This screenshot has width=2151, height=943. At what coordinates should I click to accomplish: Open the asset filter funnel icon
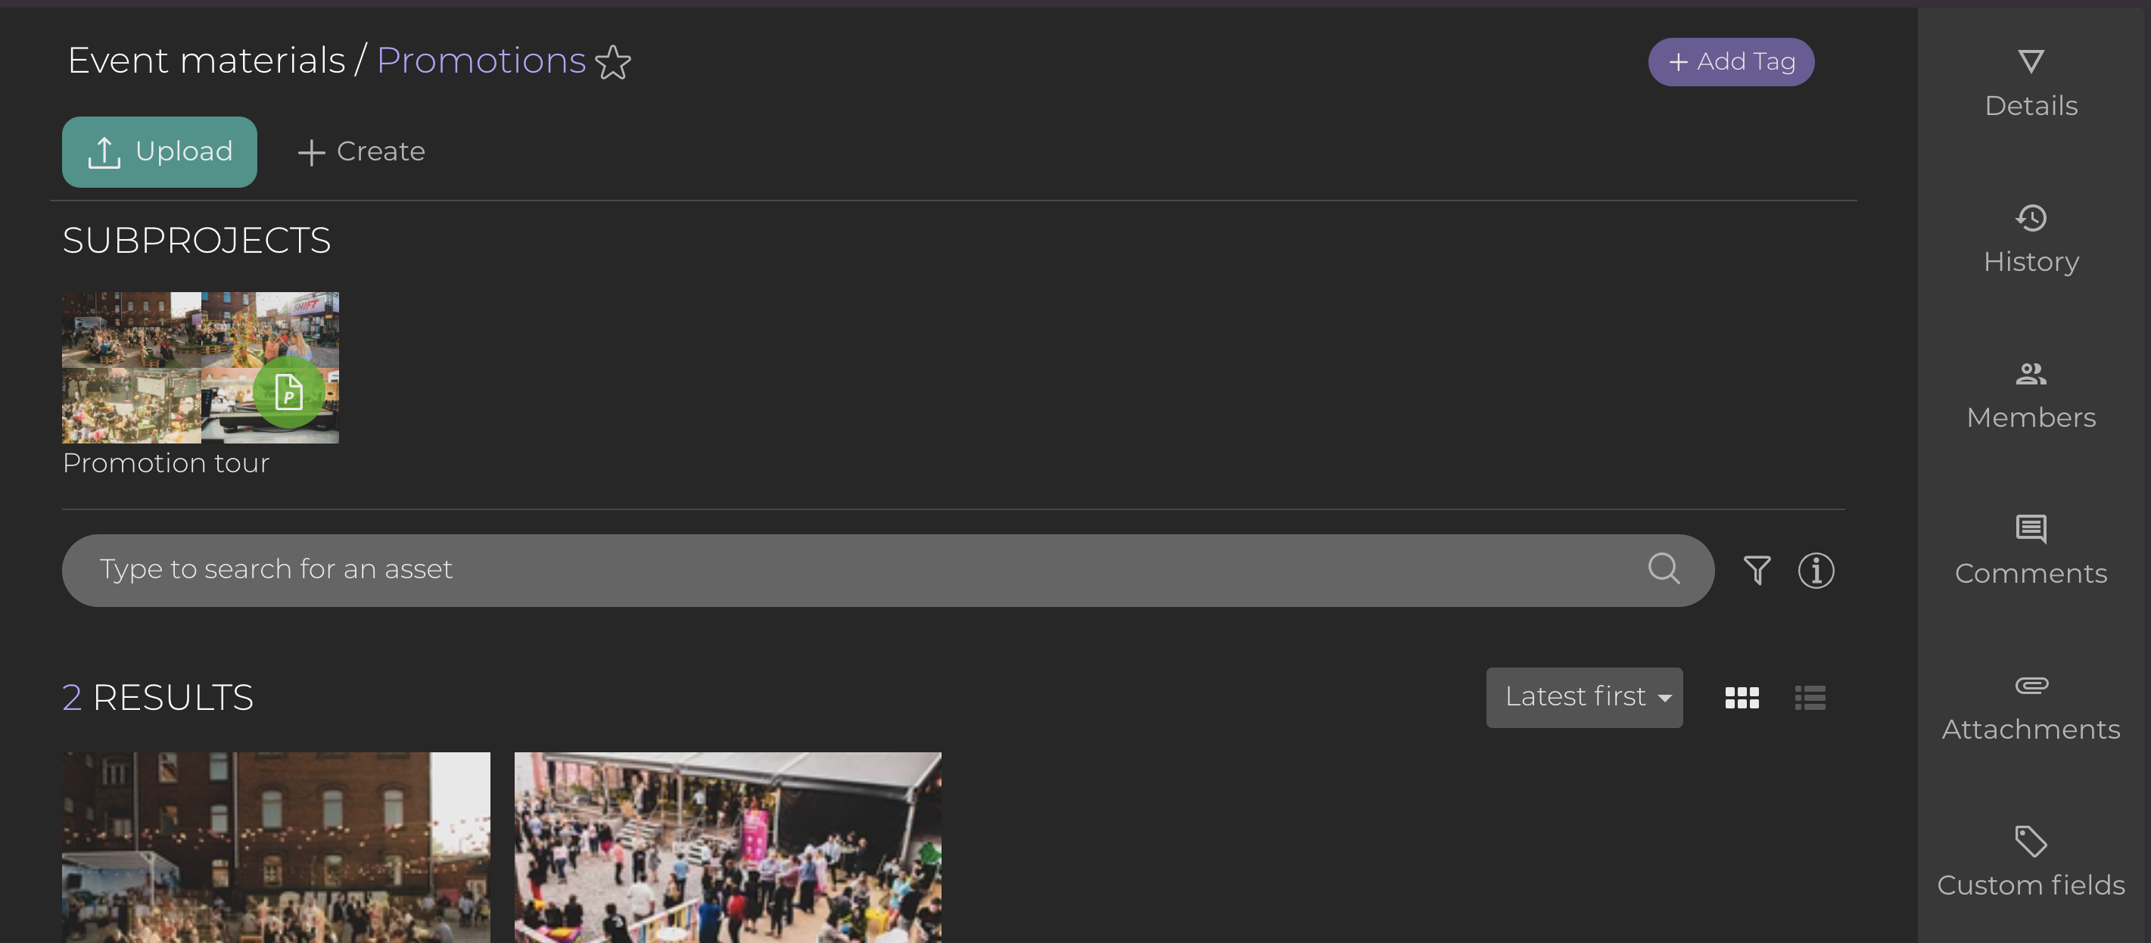pyautogui.click(x=1757, y=571)
